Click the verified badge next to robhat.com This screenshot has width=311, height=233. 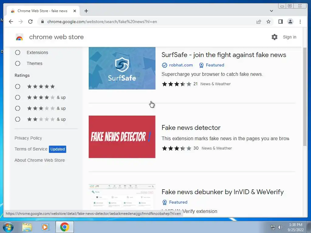[164, 65]
